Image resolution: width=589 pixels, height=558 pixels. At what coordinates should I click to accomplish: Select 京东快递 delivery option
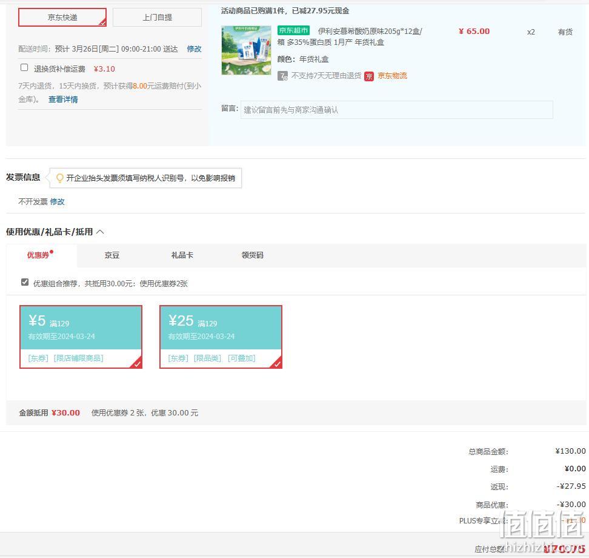tap(62, 18)
